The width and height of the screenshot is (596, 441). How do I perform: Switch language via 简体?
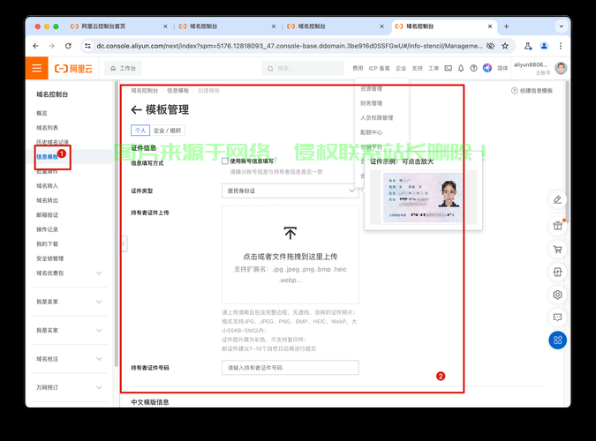[502, 69]
